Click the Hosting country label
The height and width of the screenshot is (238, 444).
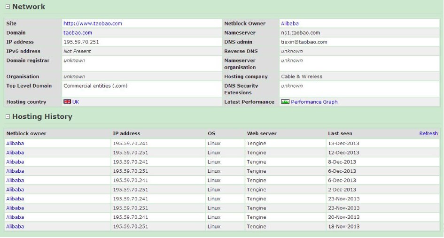[26, 102]
